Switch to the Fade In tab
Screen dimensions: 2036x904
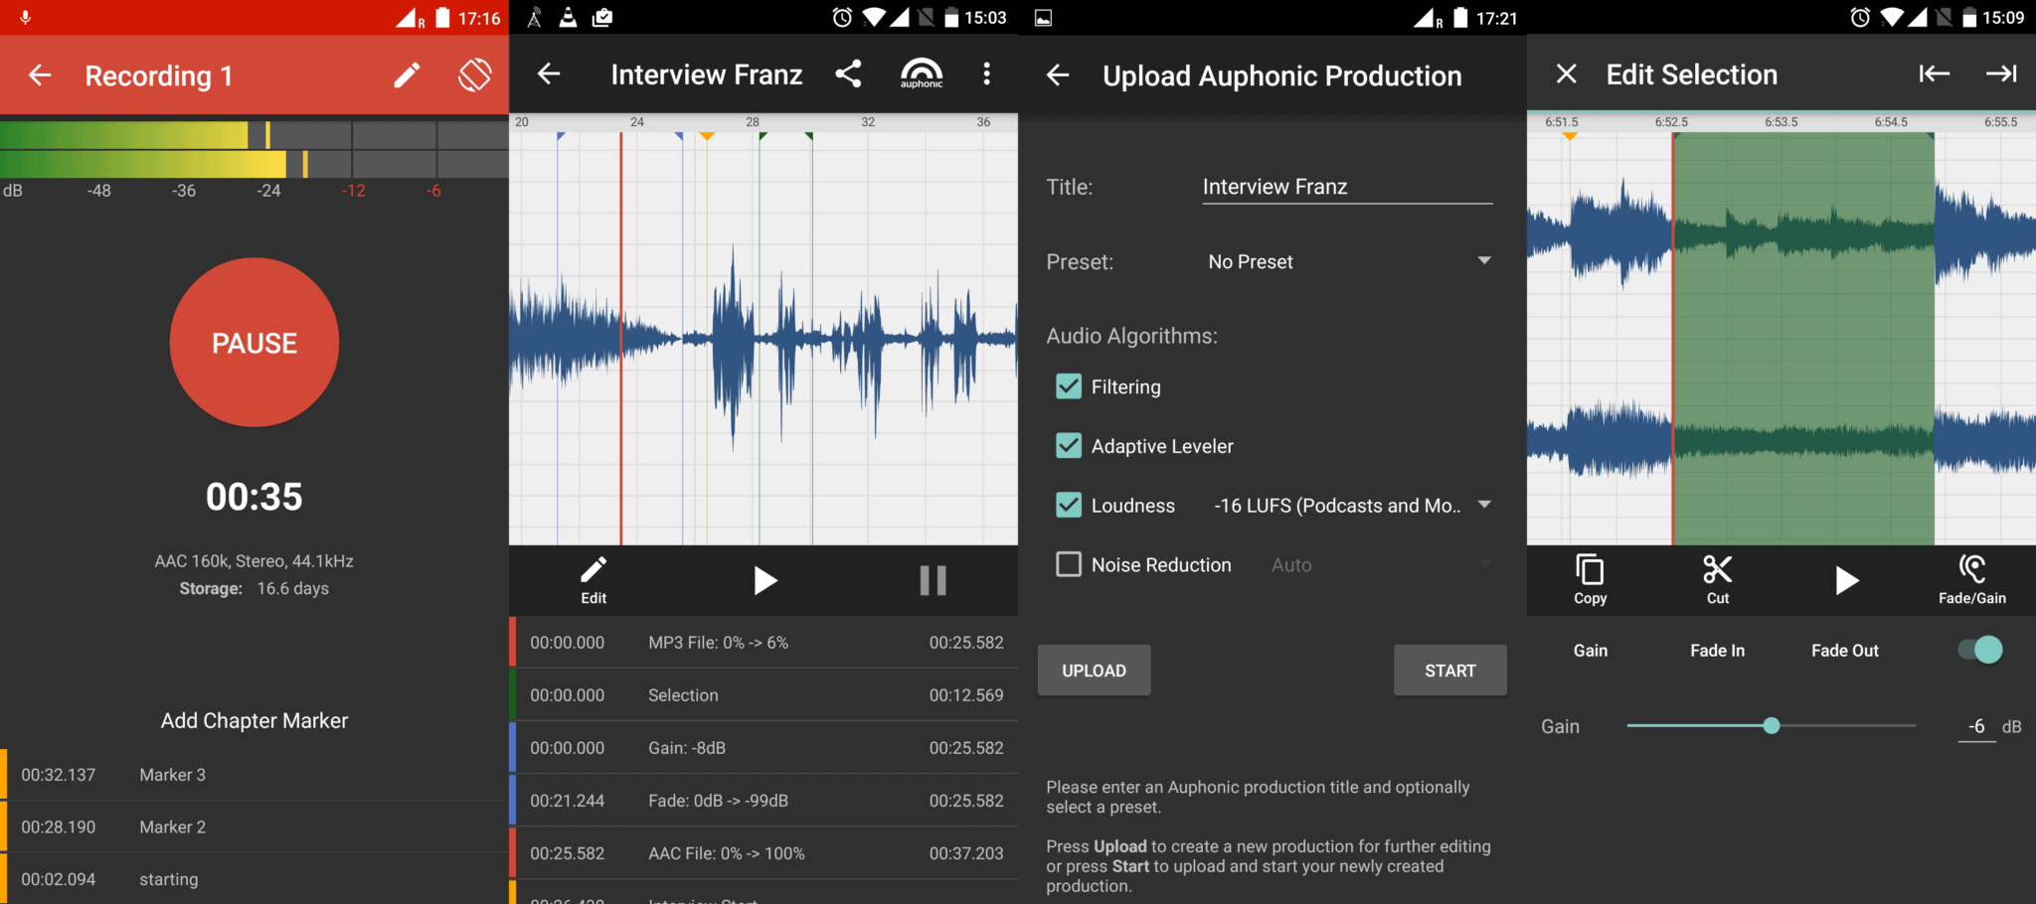coord(1717,650)
